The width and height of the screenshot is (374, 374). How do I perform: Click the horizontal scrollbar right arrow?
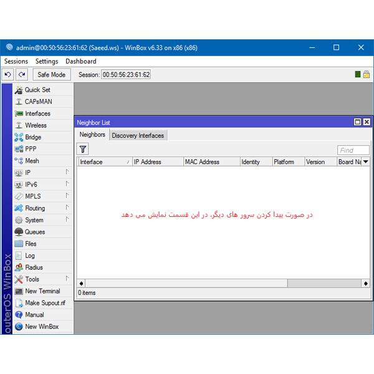[366, 284]
